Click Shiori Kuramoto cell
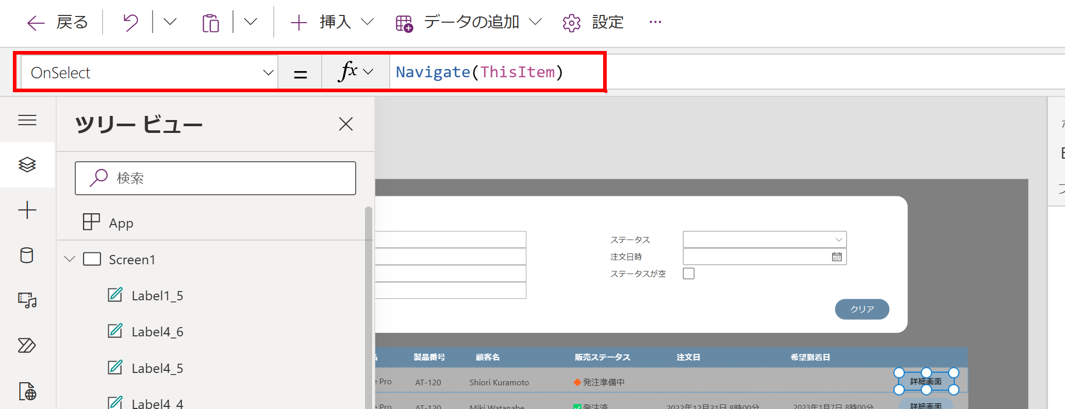Screen dimensions: 1065x409 coord(499,382)
